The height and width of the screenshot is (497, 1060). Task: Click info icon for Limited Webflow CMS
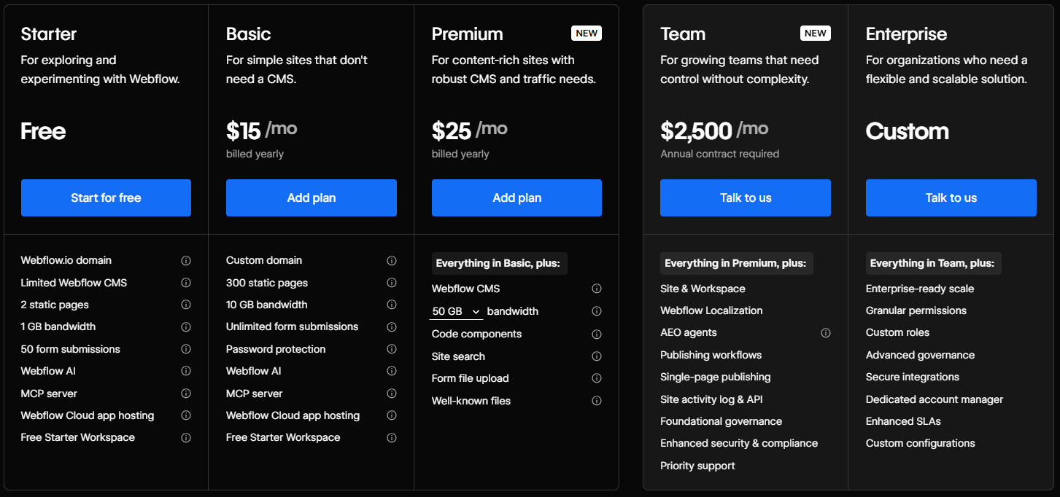click(186, 283)
